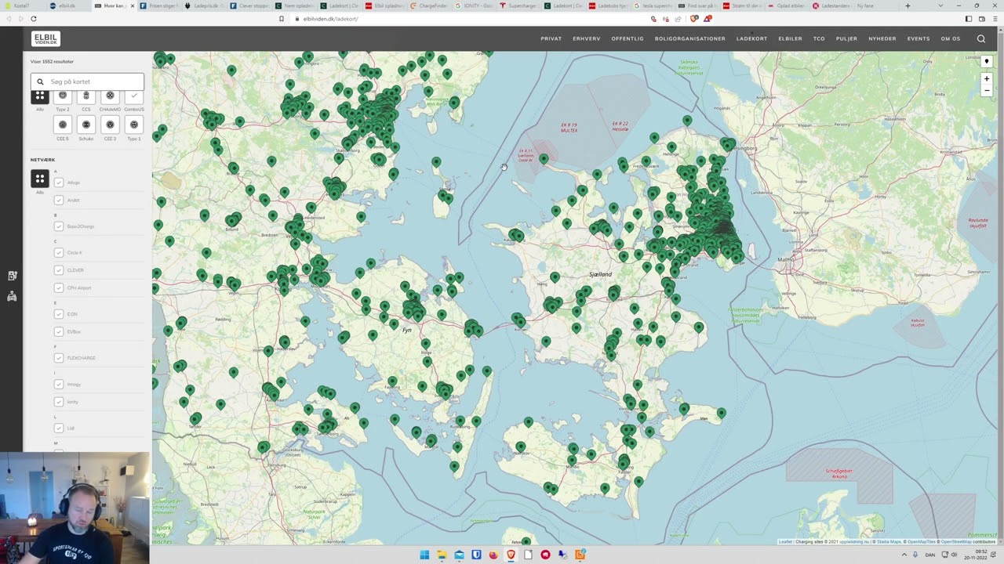Uncheck the Allego network checkbox

[x=59, y=183]
